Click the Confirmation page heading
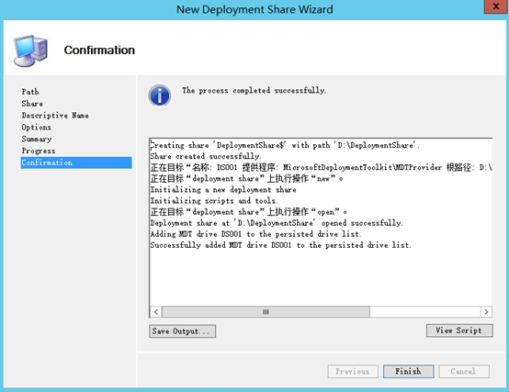 point(99,50)
